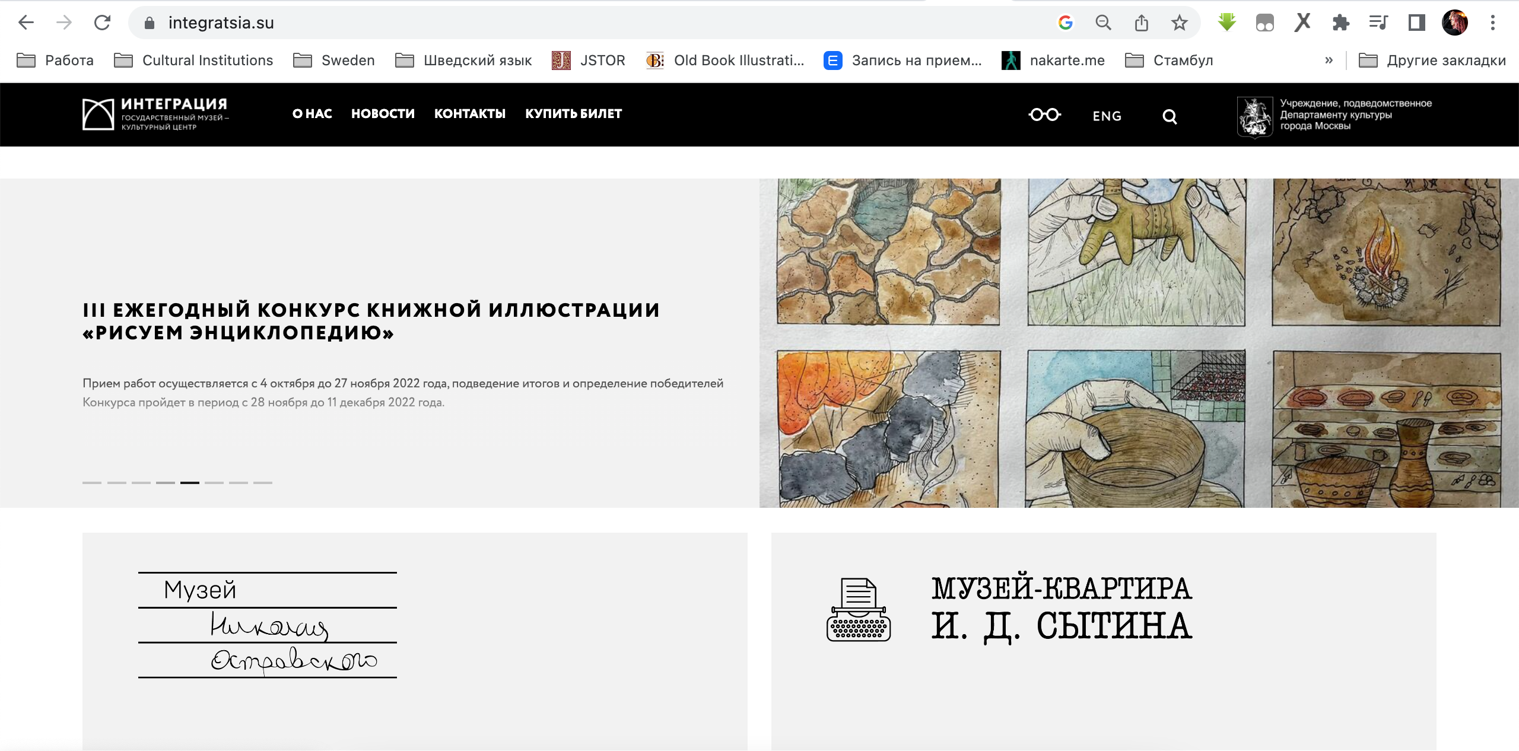
Task: Open the Chrome three-dot menu
Action: point(1492,23)
